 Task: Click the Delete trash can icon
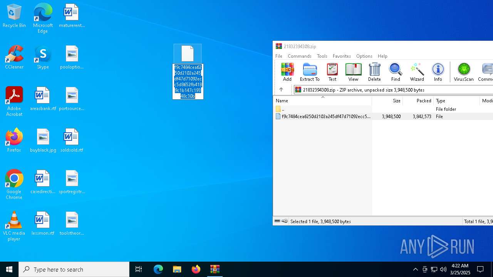374,72
